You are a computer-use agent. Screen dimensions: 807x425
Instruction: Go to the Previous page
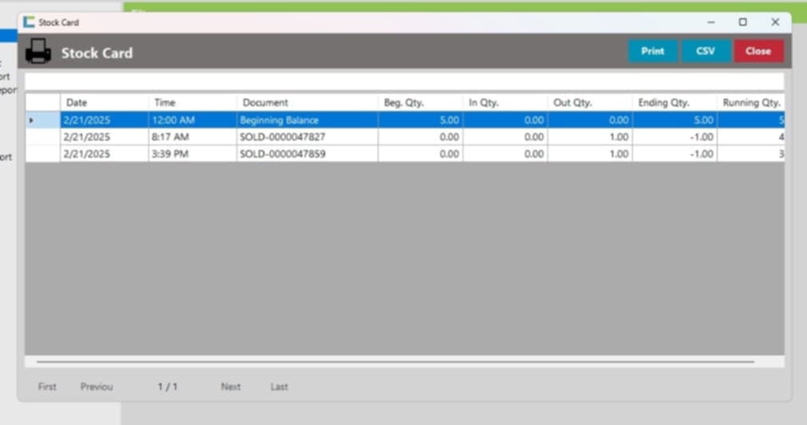tap(97, 387)
